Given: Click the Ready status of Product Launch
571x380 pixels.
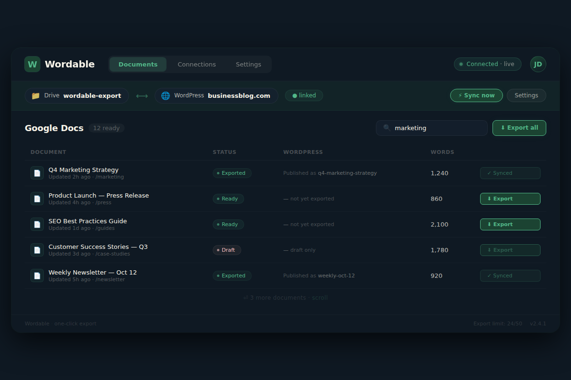Looking at the screenshot, I should tap(228, 199).
